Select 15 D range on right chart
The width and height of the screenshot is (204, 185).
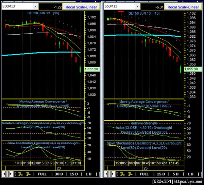(161, 174)
